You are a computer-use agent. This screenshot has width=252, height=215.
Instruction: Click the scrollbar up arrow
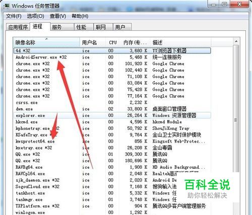pyautogui.click(x=236, y=41)
